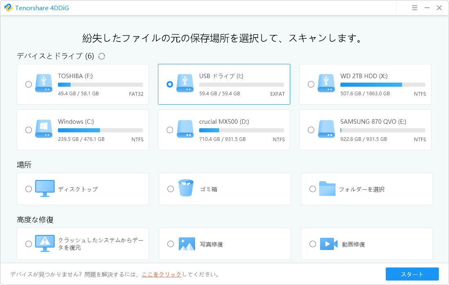449x285 pixels.
Task: Click the TOSHIBA (F:) usage bar
Action: pyautogui.click(x=100, y=85)
